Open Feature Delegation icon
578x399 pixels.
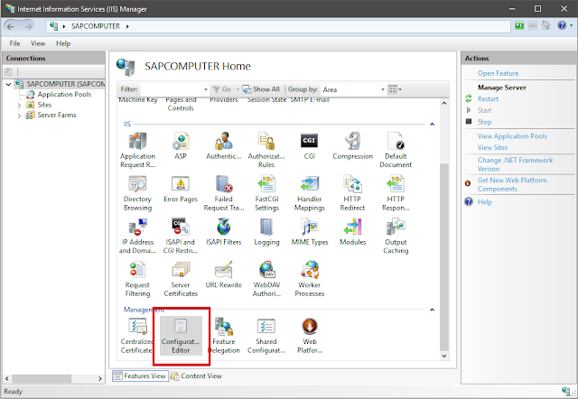click(x=224, y=336)
